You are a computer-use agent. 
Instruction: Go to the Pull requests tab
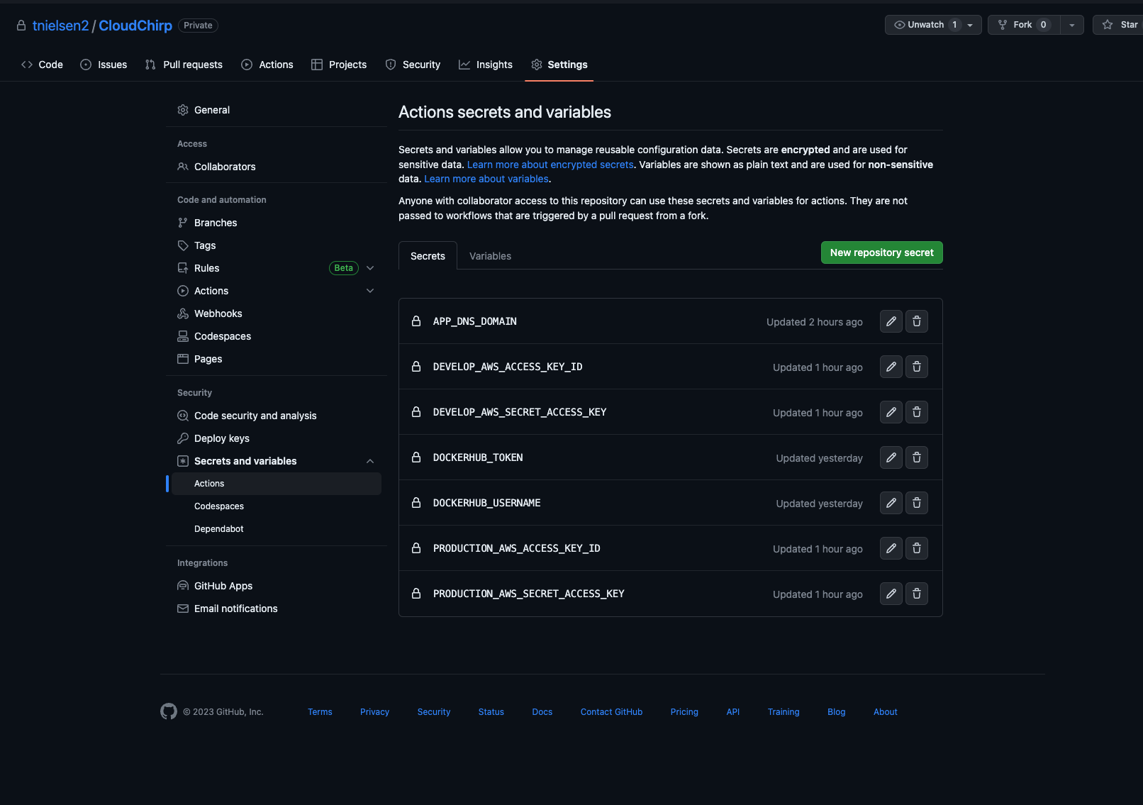pyautogui.click(x=184, y=65)
